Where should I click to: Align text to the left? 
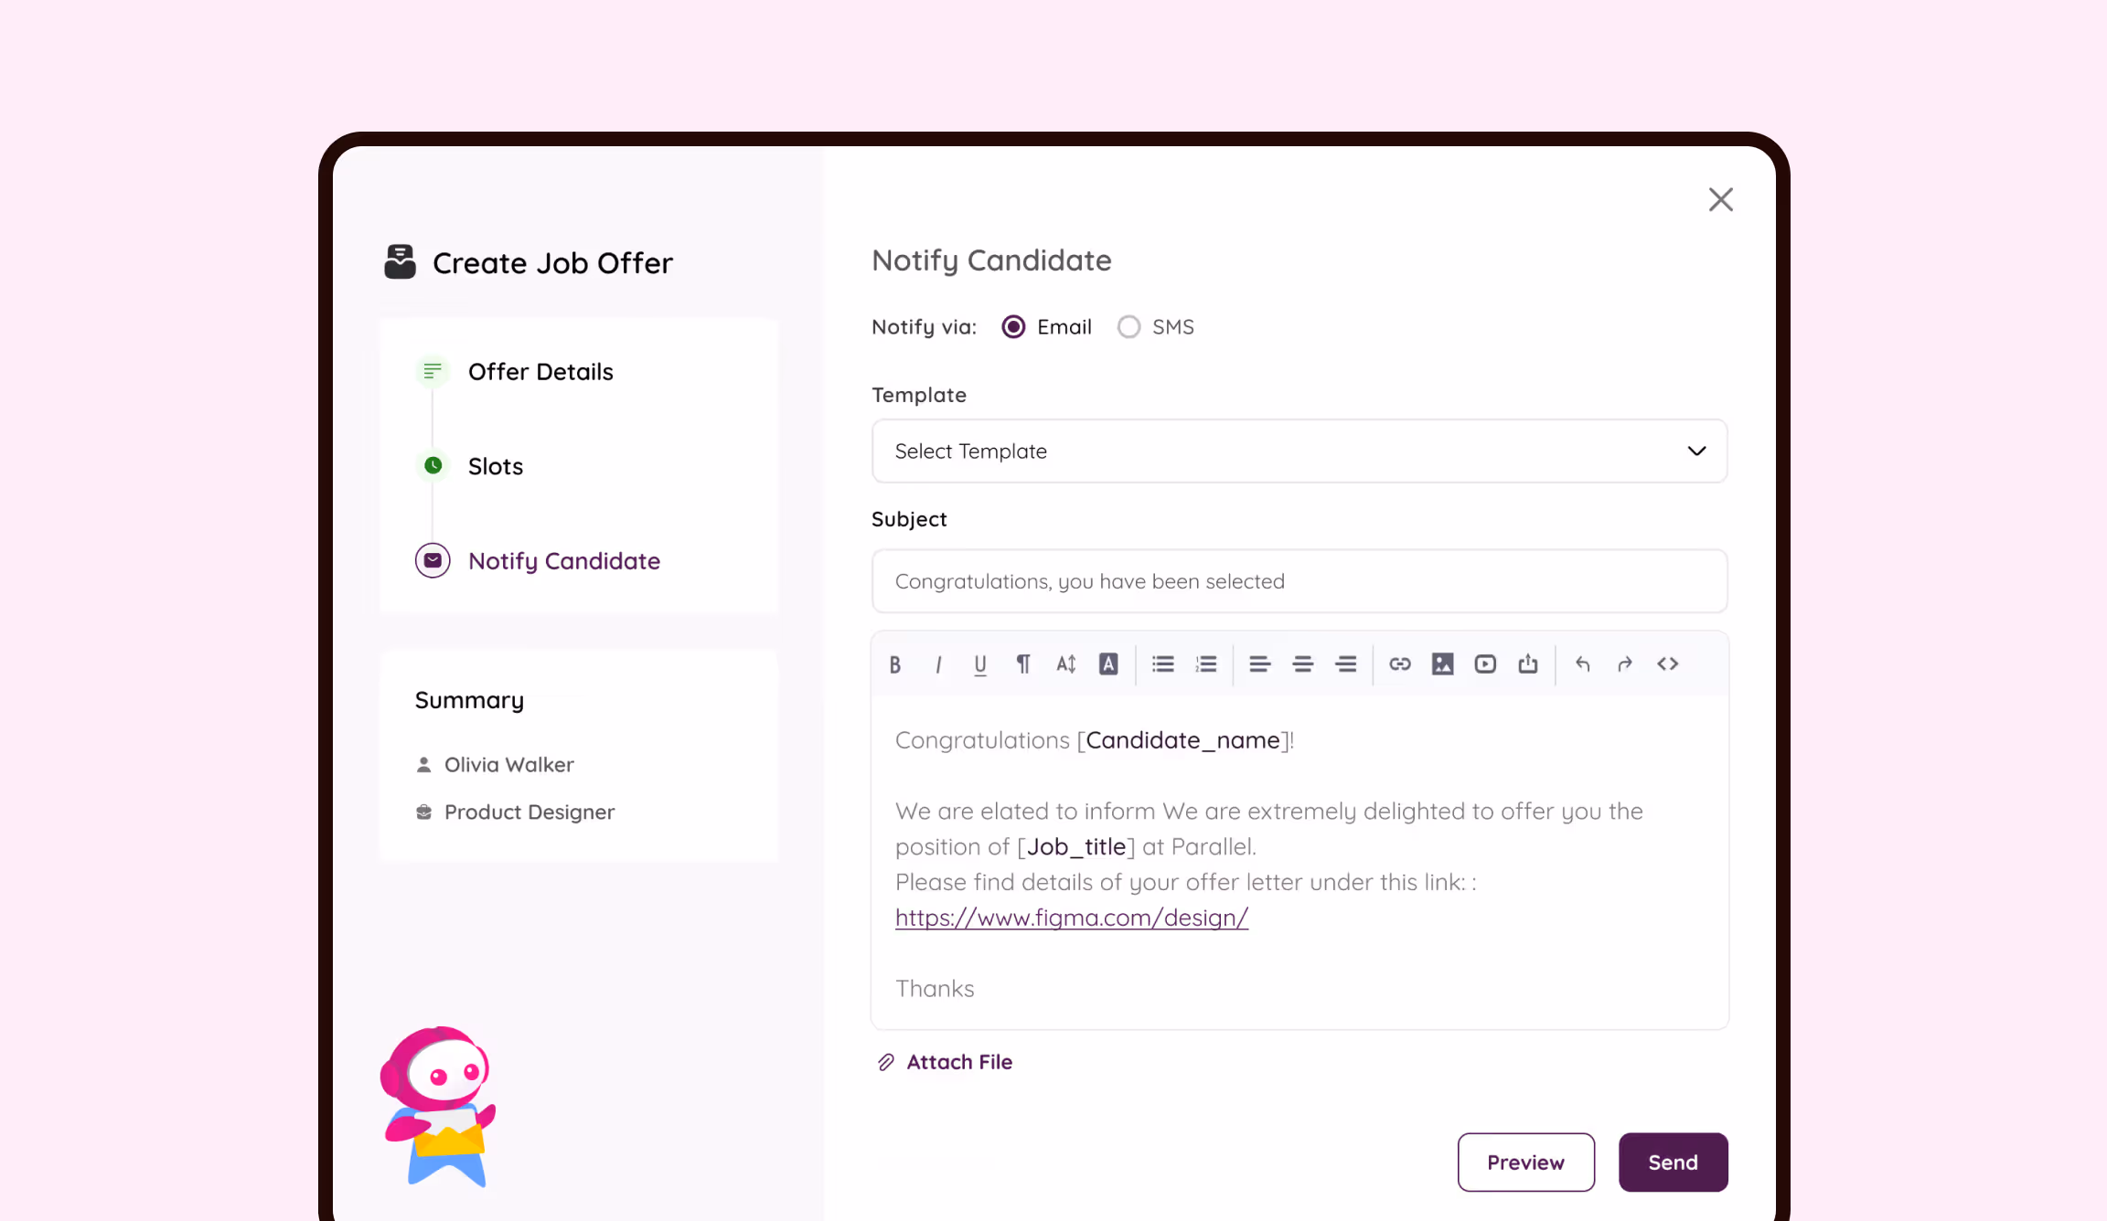1260,664
